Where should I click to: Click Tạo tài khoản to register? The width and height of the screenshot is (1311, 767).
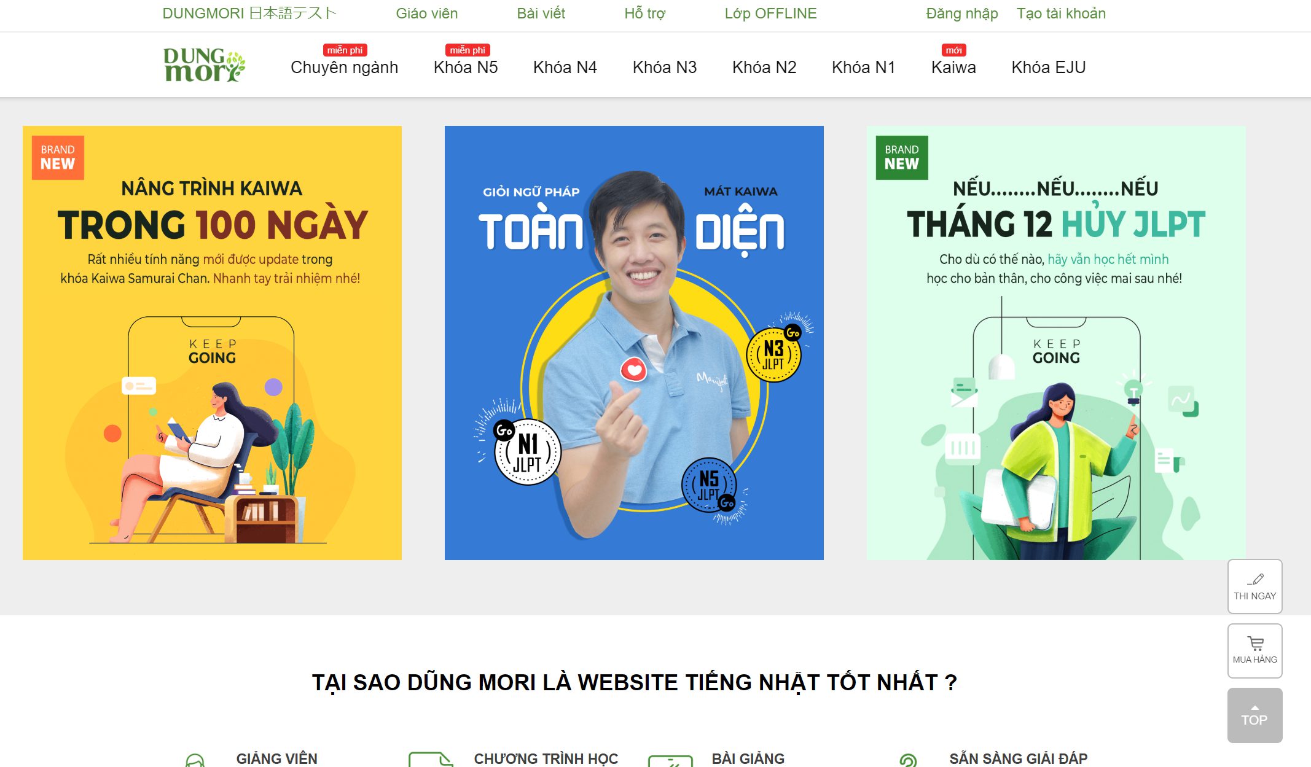click(x=1061, y=14)
